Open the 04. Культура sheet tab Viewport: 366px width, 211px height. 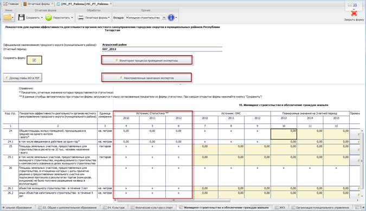[x=113, y=207]
